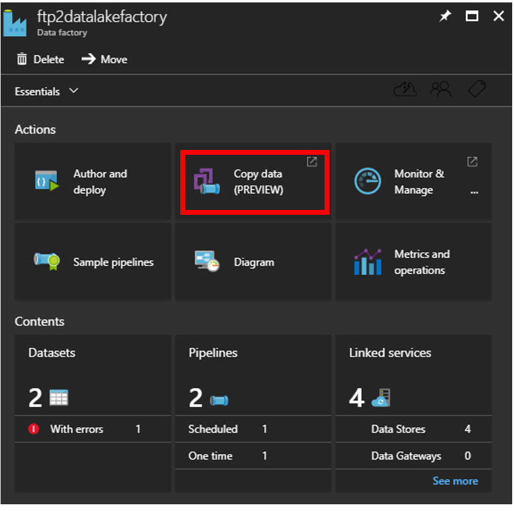514x511 pixels.
Task: Open the ellipsis menu on Monitor & Manage
Action: point(474,192)
